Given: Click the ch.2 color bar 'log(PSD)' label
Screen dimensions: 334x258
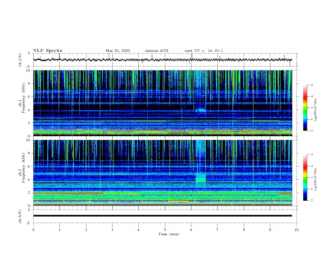Looking at the screenshot, I should tap(316, 179).
